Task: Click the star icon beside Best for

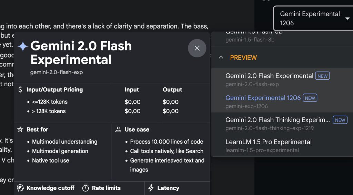Action: click(x=20, y=129)
